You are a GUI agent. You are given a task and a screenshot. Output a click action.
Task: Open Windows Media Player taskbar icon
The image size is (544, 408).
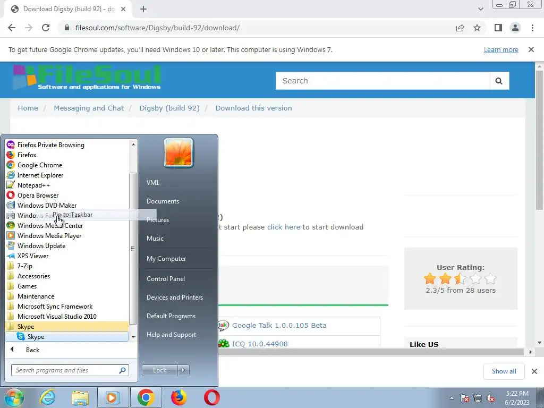click(112, 397)
